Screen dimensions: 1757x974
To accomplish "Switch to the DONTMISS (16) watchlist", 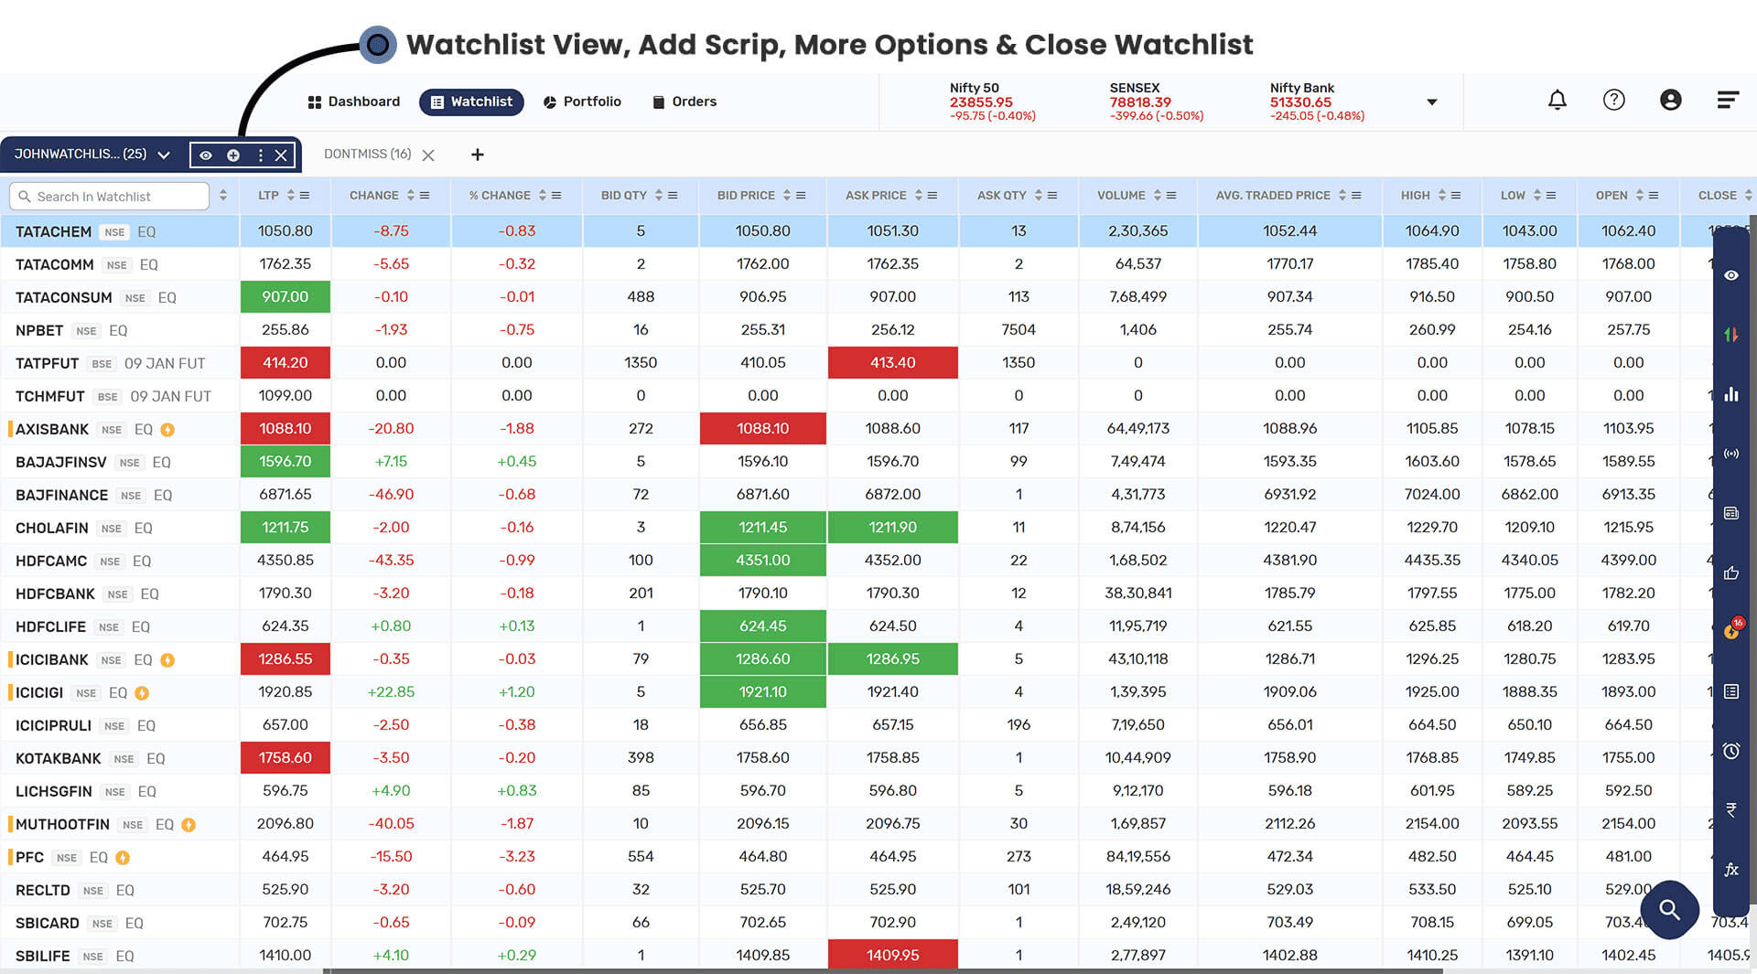I will 367,155.
